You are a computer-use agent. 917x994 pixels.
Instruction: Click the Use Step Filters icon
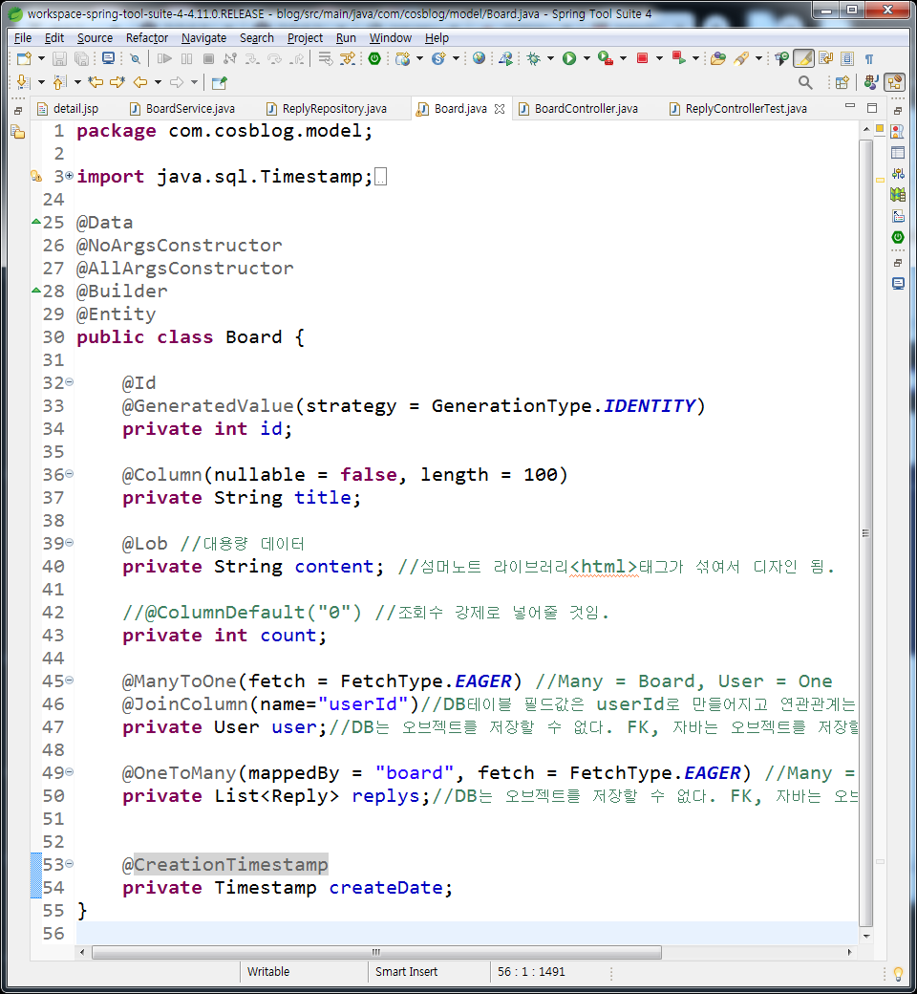click(x=348, y=59)
